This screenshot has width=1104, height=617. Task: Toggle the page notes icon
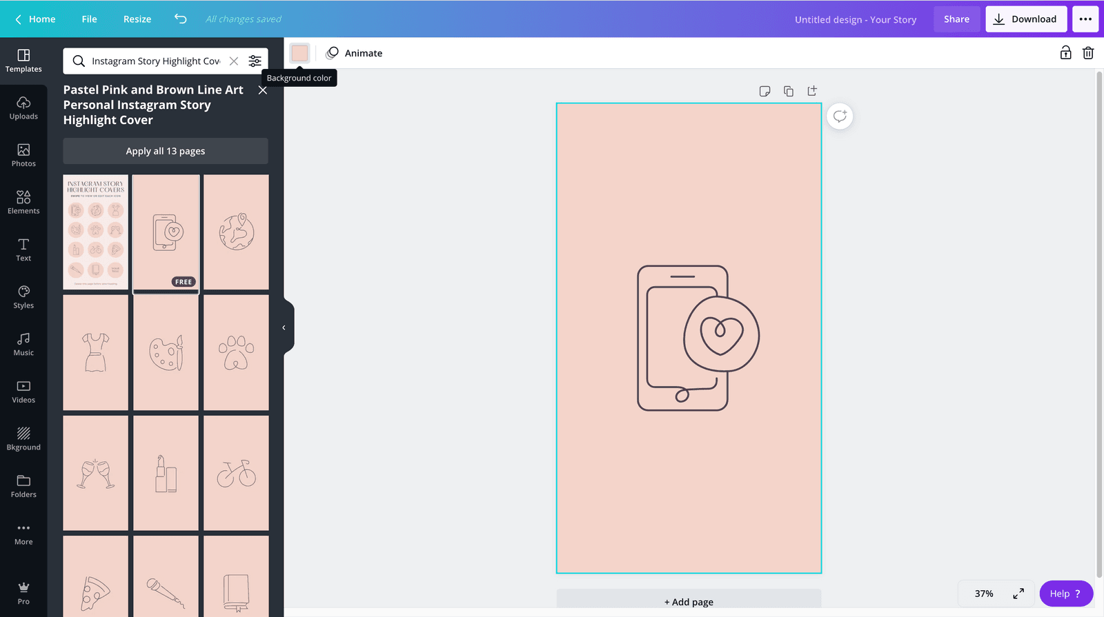765,91
